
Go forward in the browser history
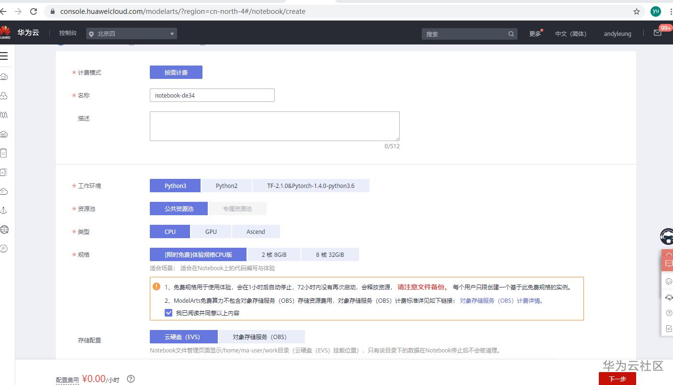18,11
